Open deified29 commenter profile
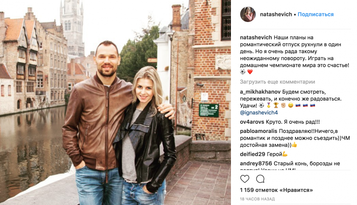Viewport: 357px width, 205px height. coord(253,154)
